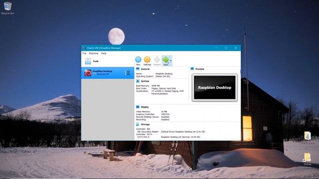This screenshot has width=319, height=179.
Task: Click the VirtualBox title bar logo icon
Action: coord(84,48)
